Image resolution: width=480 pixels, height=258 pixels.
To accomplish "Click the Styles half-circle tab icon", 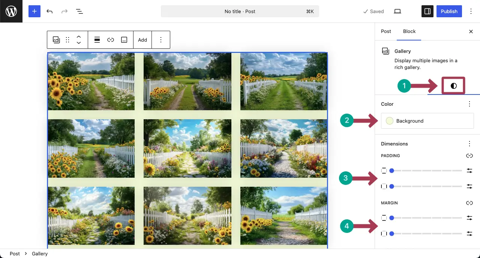I will click(453, 86).
